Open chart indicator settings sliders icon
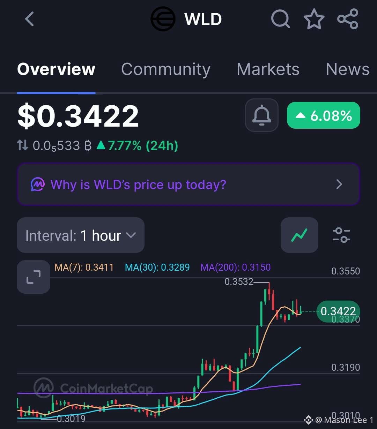The width and height of the screenshot is (377, 429). coord(341,235)
